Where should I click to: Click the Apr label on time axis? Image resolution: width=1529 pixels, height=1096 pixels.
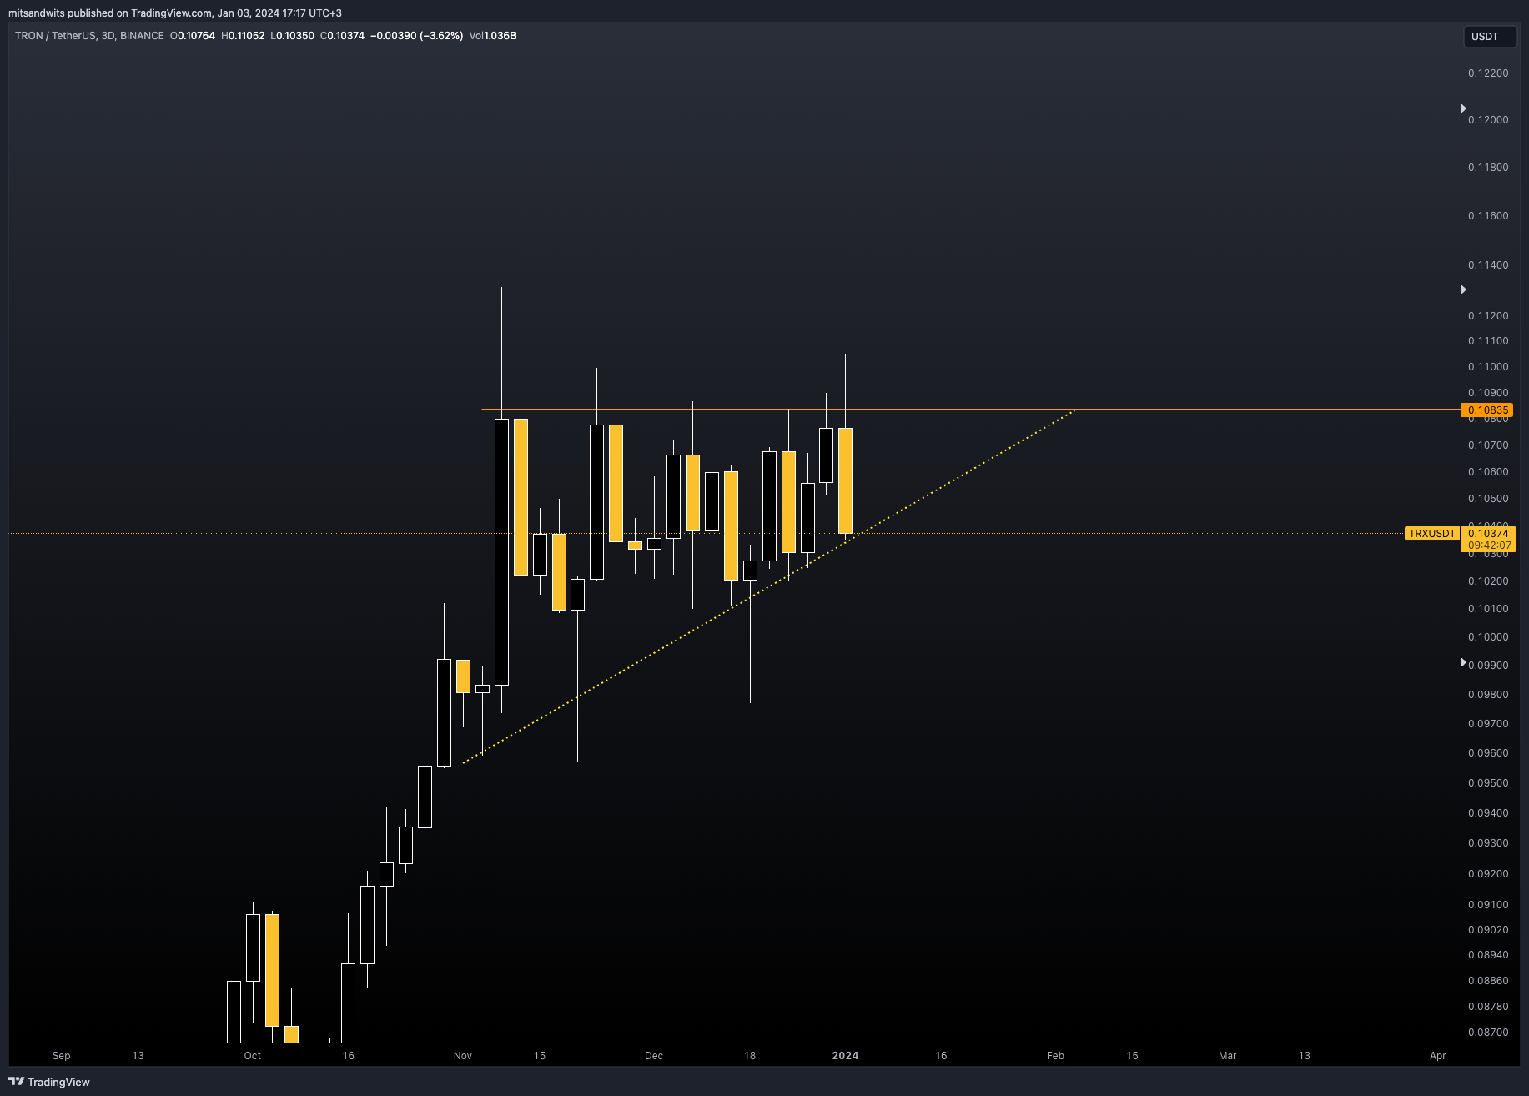click(x=1437, y=1056)
